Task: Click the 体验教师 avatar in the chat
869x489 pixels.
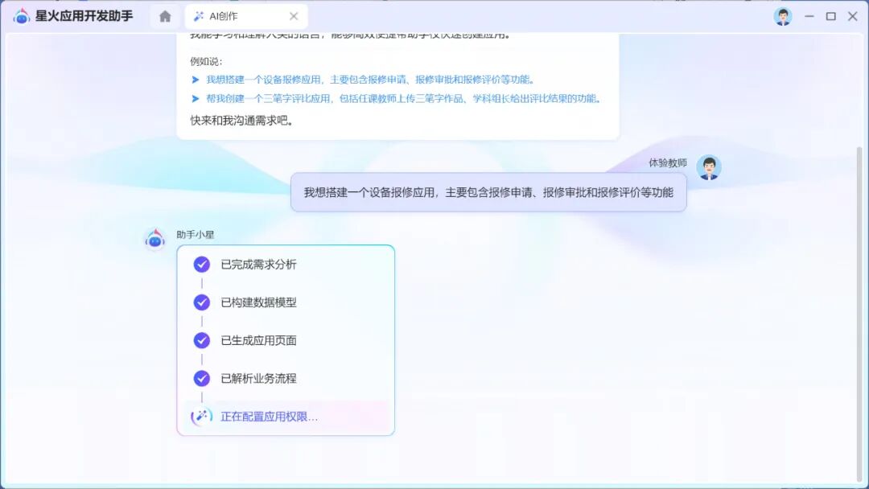Action: (x=708, y=166)
